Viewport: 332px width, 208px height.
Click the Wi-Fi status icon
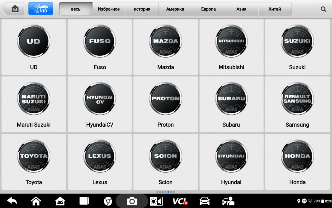tap(310, 201)
